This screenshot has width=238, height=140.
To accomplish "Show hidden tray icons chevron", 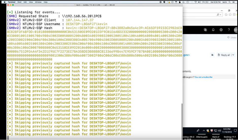I will [204, 131].
